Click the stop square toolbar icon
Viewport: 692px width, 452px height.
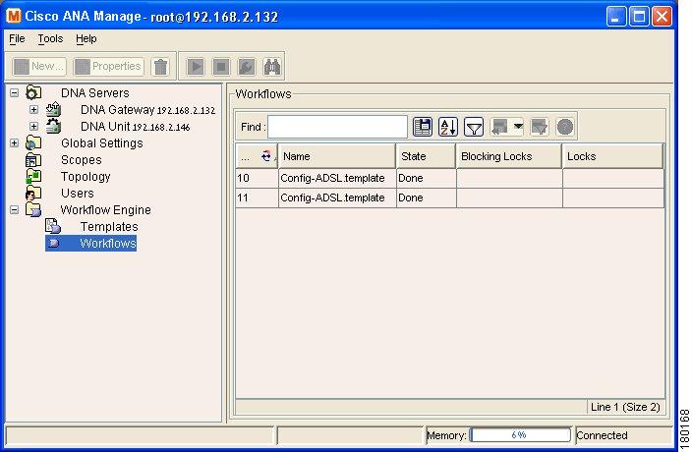221,67
